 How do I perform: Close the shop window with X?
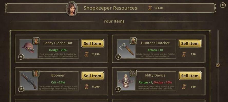click(223, 5)
